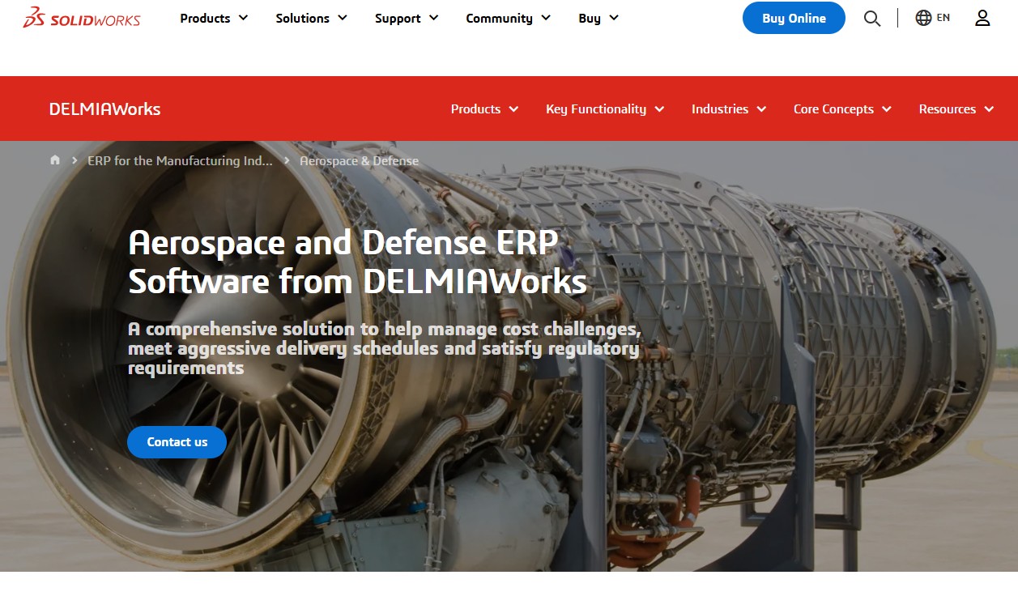Viewport: 1018px width, 592px height.
Task: Click the Aerospace & Defense breadcrumb
Action: [x=359, y=160]
